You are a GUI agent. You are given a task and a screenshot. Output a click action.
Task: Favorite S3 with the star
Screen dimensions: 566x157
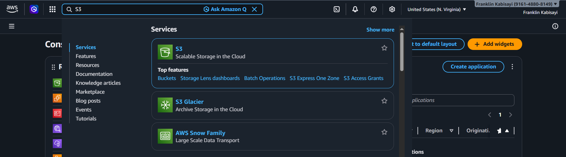point(384,48)
